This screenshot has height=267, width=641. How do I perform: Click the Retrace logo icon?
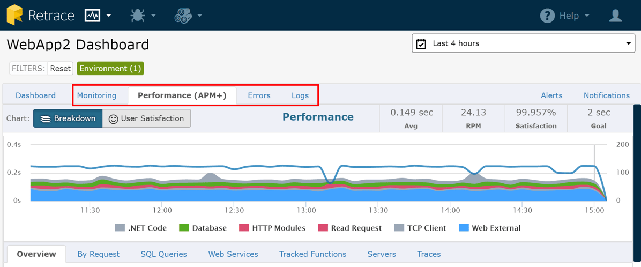tap(14, 15)
